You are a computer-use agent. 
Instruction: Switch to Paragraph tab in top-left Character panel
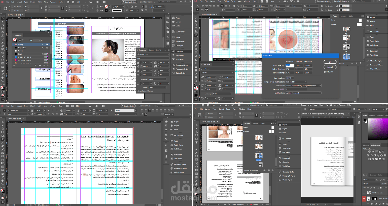(x=152, y=50)
